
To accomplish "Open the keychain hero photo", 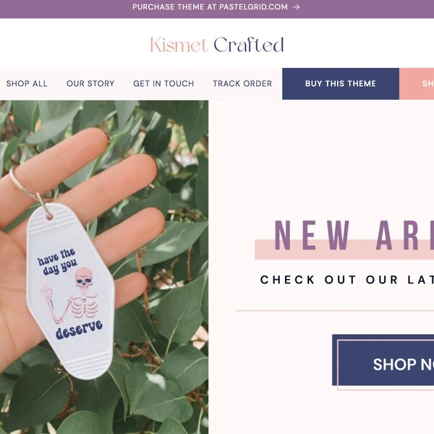I will [104, 267].
